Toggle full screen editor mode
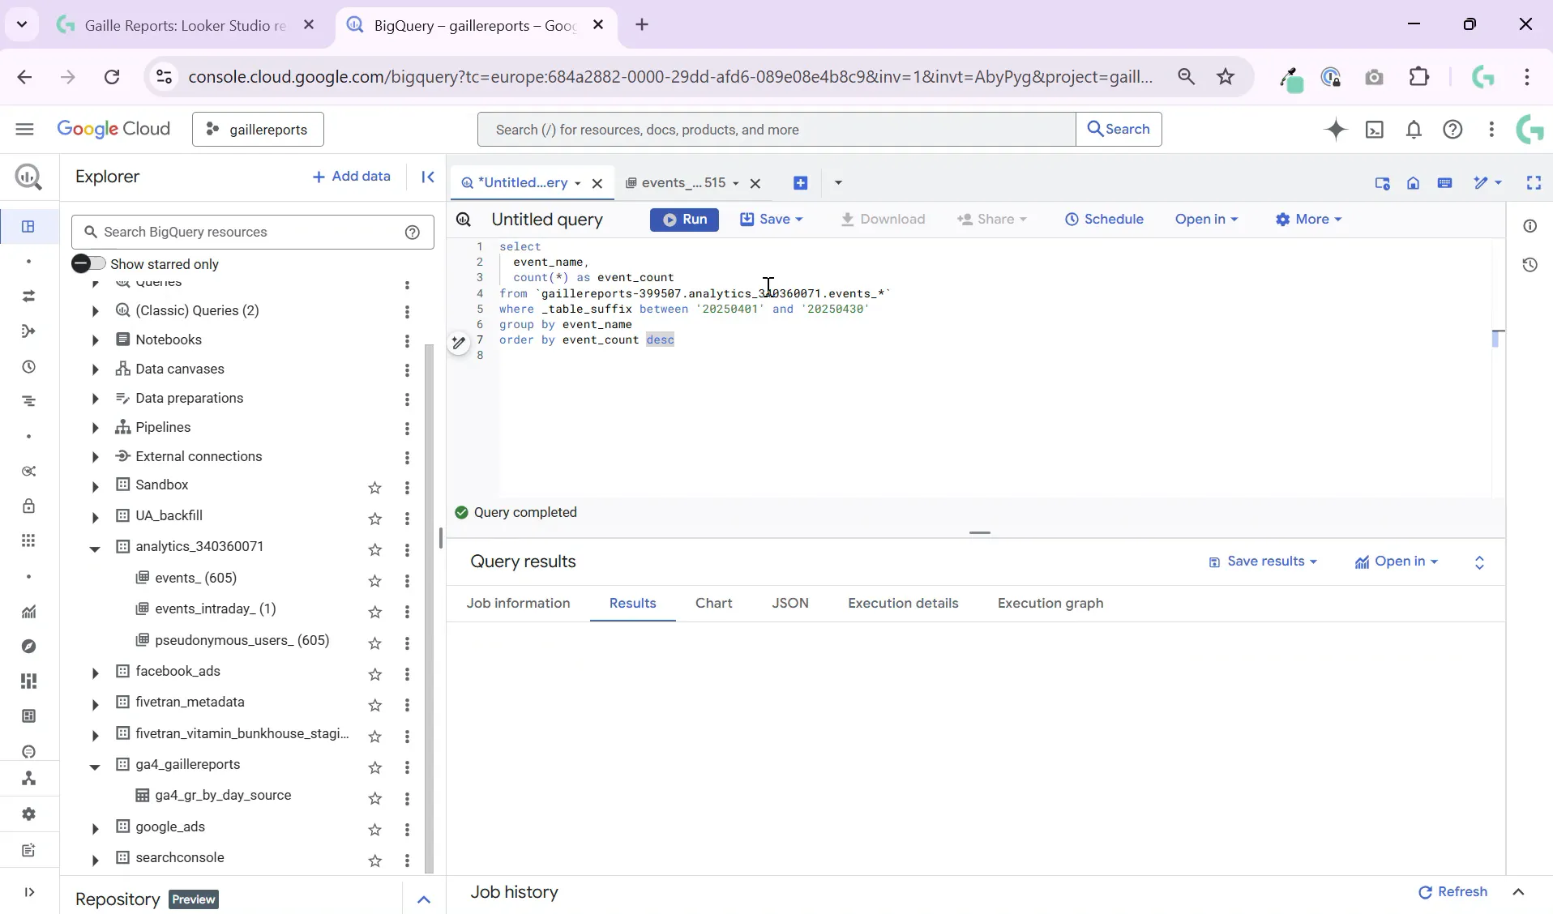 (1534, 183)
